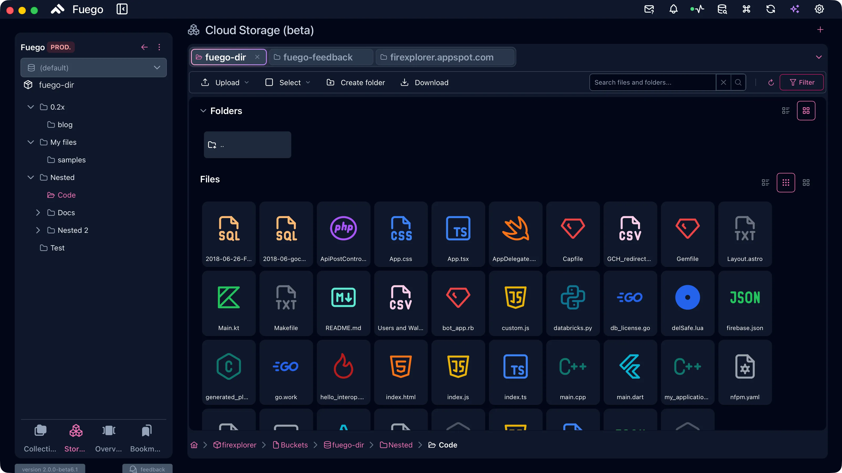Open the (default) database dropdown

click(93, 68)
